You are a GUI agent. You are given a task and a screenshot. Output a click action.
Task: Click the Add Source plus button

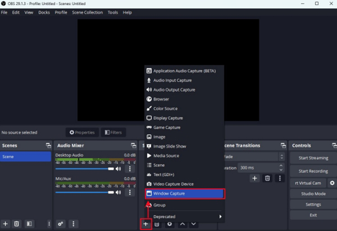pos(146,224)
